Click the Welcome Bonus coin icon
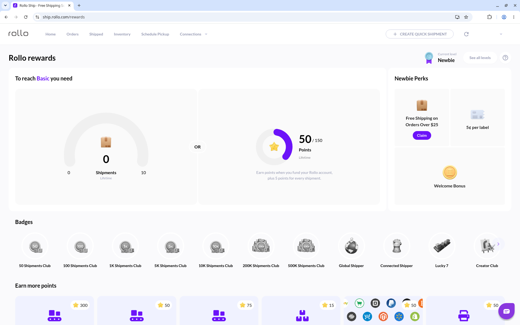Screen dimensions: 520x325 coord(450,172)
